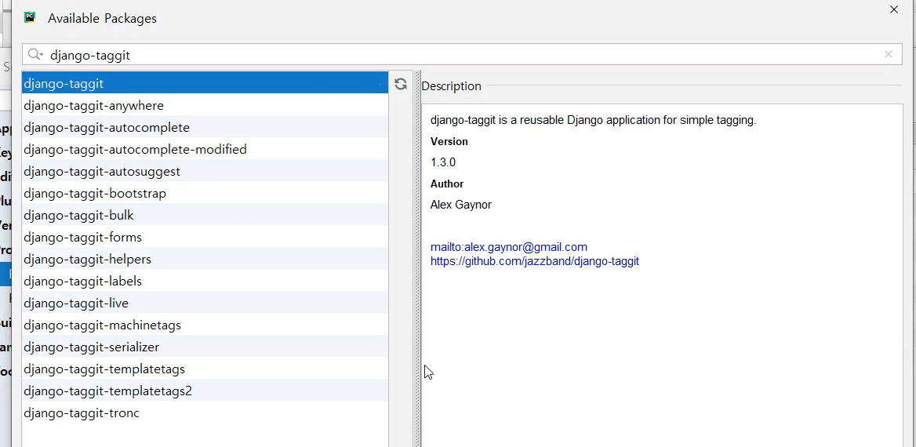Select django-taggit-labels package
Image resolution: width=916 pixels, height=447 pixels.
[x=205, y=281]
